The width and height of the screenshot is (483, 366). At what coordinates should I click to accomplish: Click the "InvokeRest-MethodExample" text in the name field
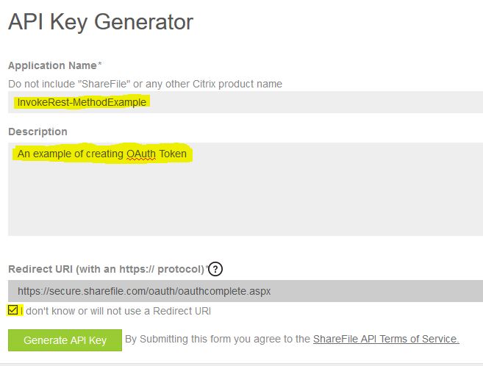tap(82, 102)
